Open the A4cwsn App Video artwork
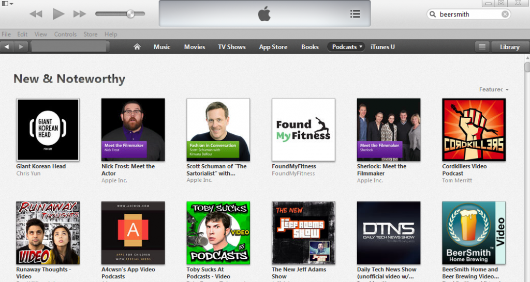Image resolution: width=530 pixels, height=282 pixels. (133, 233)
